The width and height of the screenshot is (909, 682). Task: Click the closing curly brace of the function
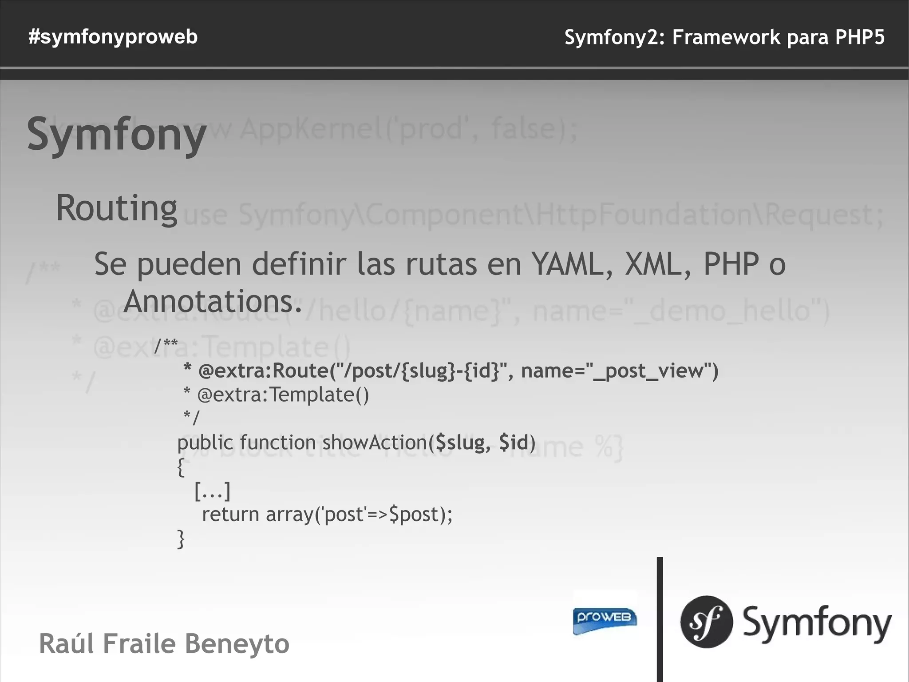[181, 539]
